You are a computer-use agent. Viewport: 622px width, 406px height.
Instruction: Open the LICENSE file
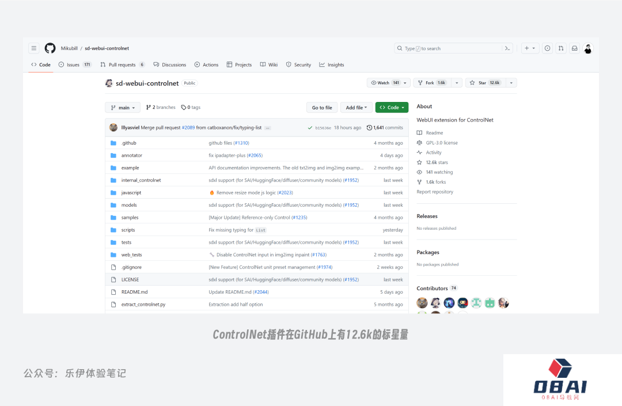click(x=130, y=279)
